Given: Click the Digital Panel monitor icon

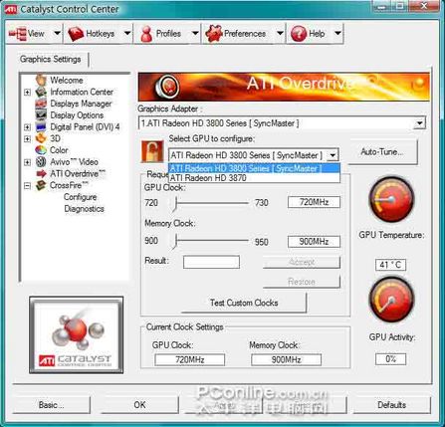Looking at the screenshot, I should pyautogui.click(x=41, y=126).
